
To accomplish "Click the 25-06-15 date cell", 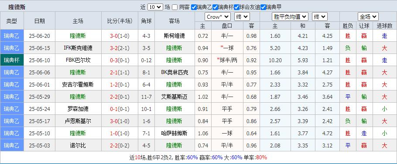I will tap(40, 48).
